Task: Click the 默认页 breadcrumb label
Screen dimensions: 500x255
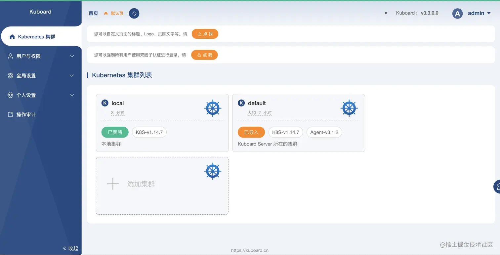Action: coord(117,14)
